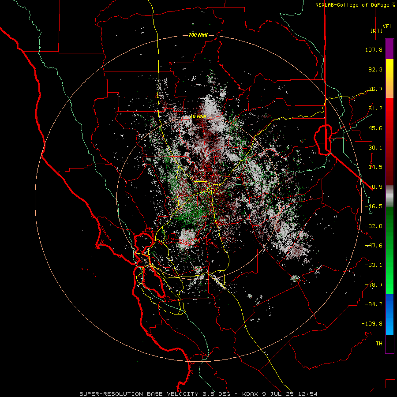Click the 50 NMI range ring label
This screenshot has height=397, width=397.
click(198, 116)
